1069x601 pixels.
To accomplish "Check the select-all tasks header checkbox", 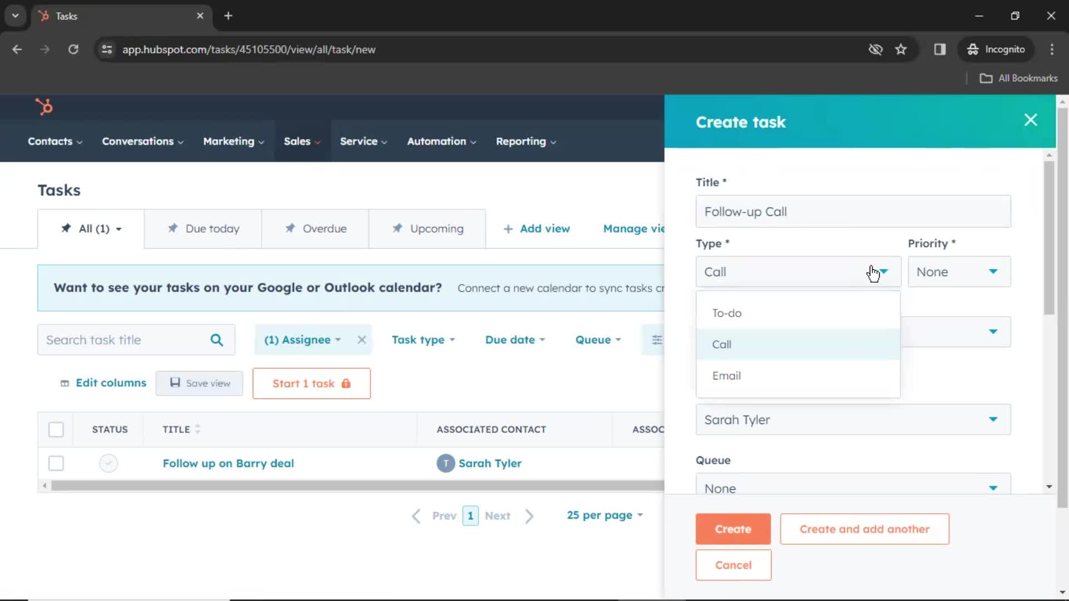I will (x=56, y=429).
